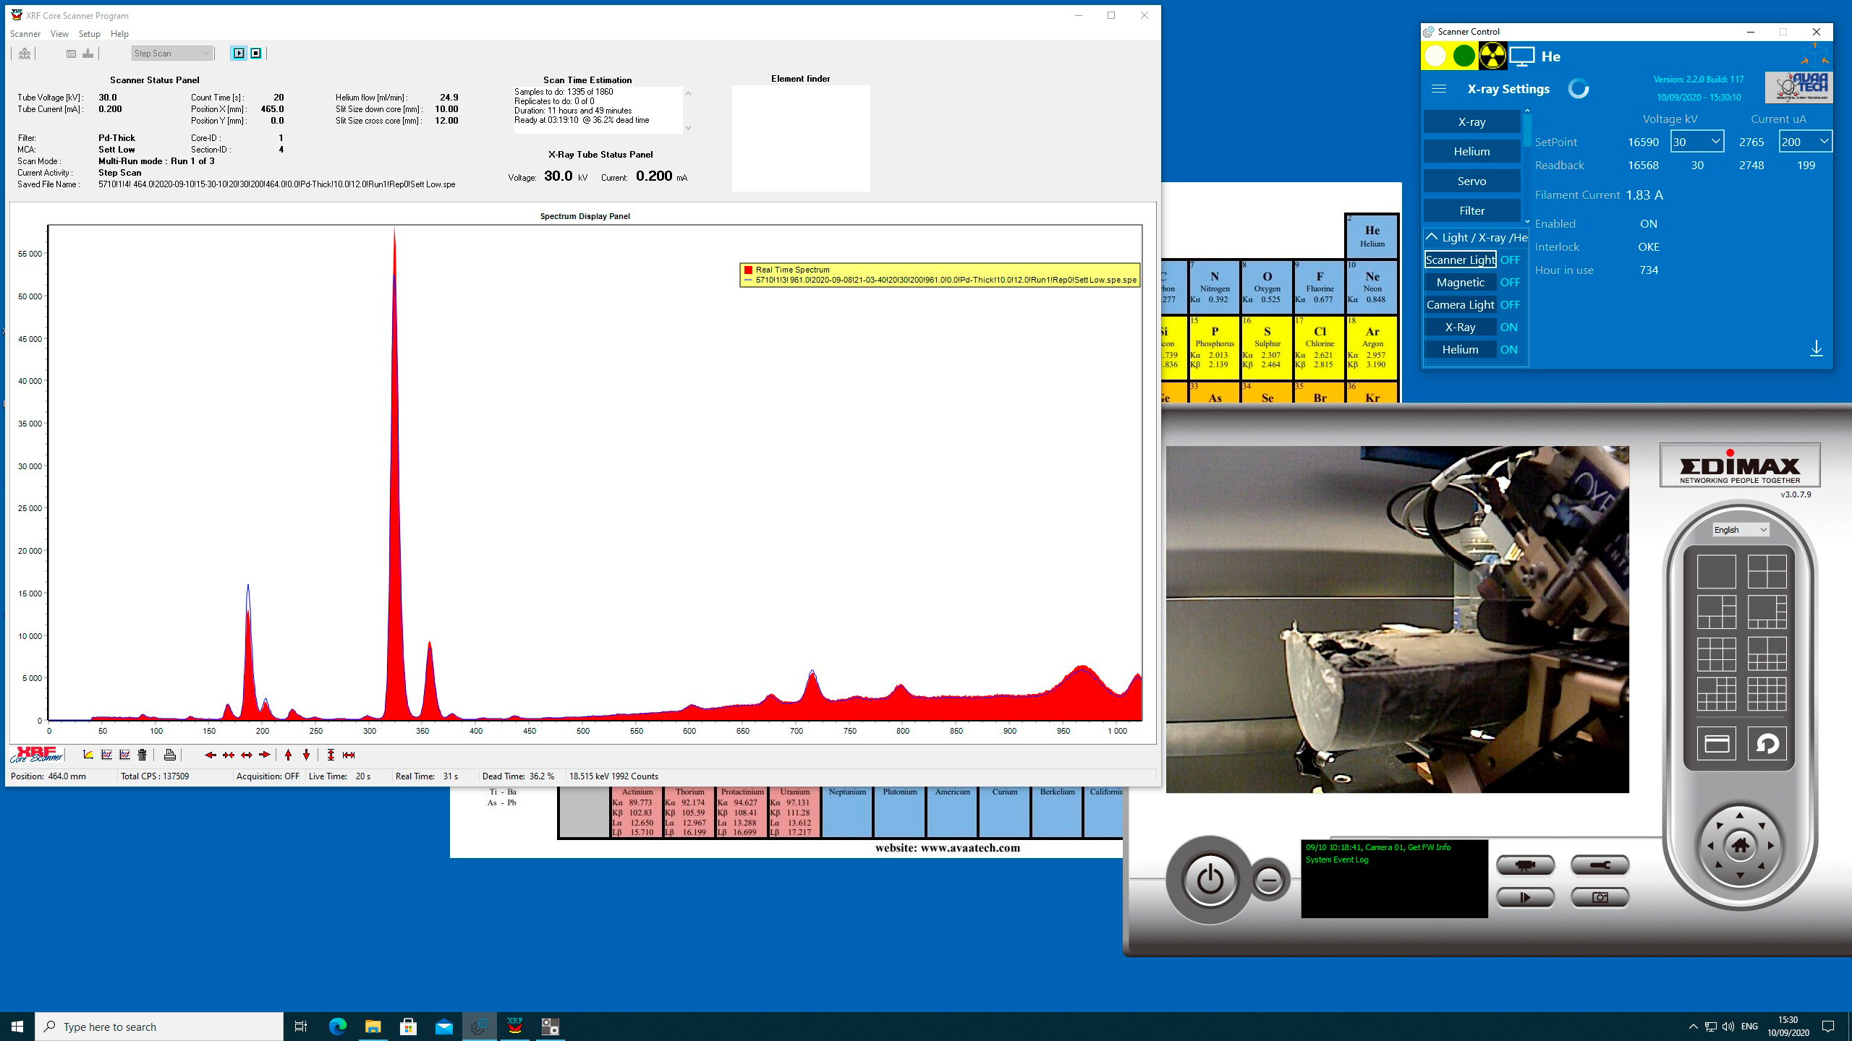Click the red left arrow icon

click(x=210, y=755)
